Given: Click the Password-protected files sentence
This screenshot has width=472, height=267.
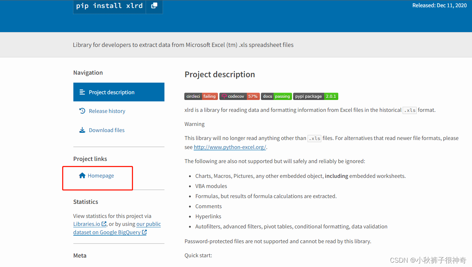Looking at the screenshot, I should tap(278, 241).
